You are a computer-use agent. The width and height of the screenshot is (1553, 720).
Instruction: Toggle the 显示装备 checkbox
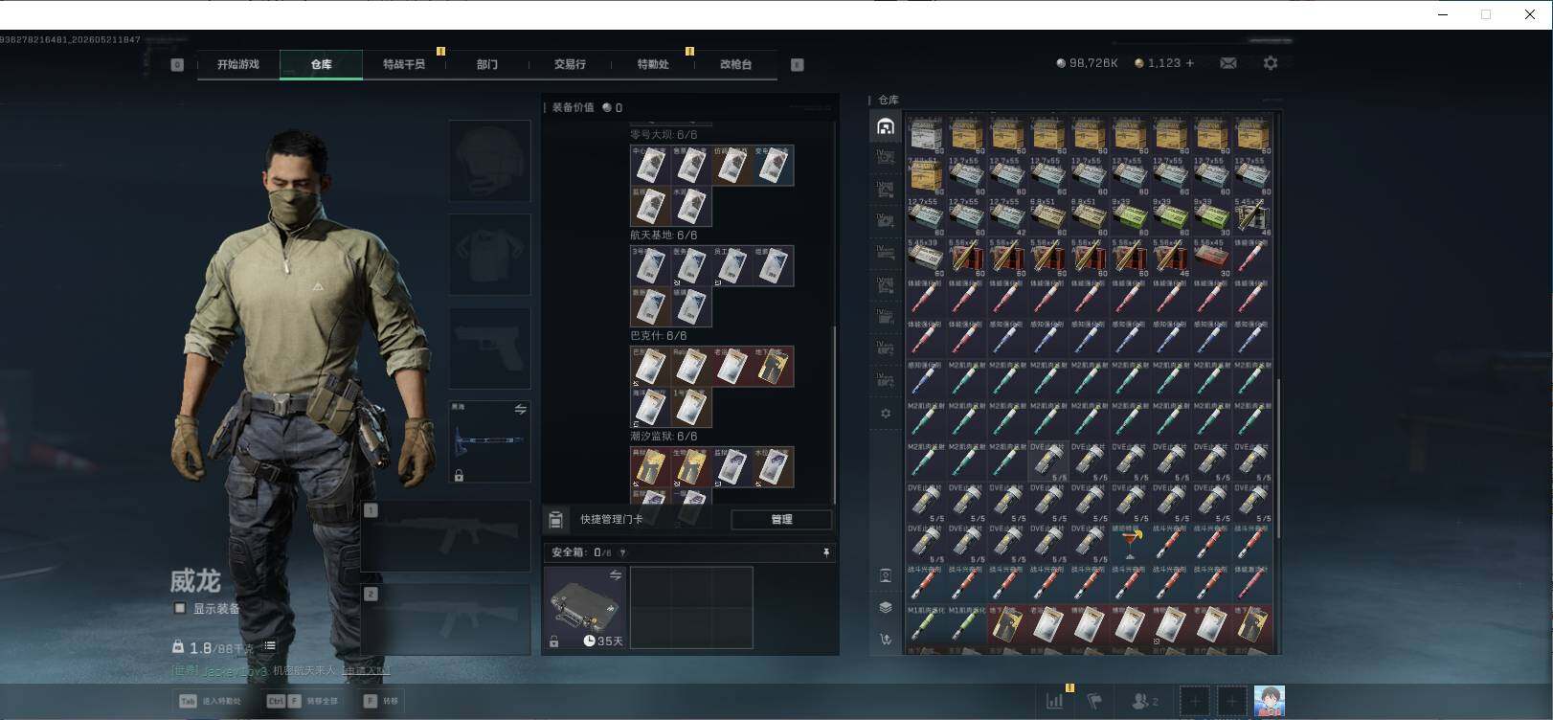[x=179, y=608]
